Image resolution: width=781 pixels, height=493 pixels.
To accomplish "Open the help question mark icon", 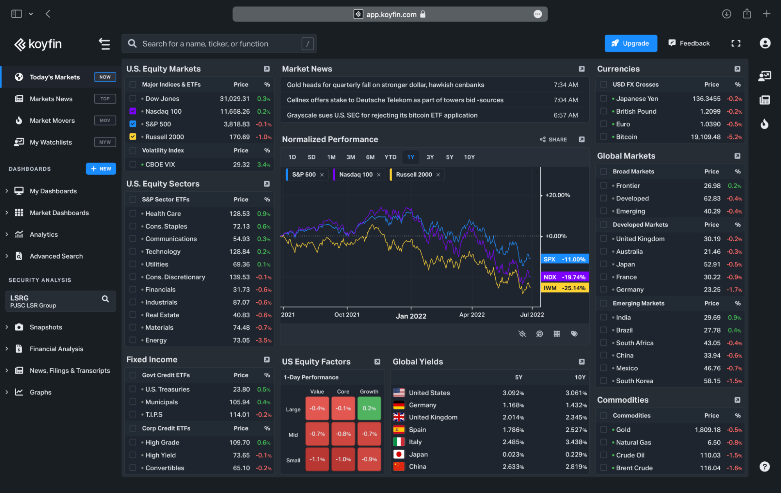I will (765, 466).
